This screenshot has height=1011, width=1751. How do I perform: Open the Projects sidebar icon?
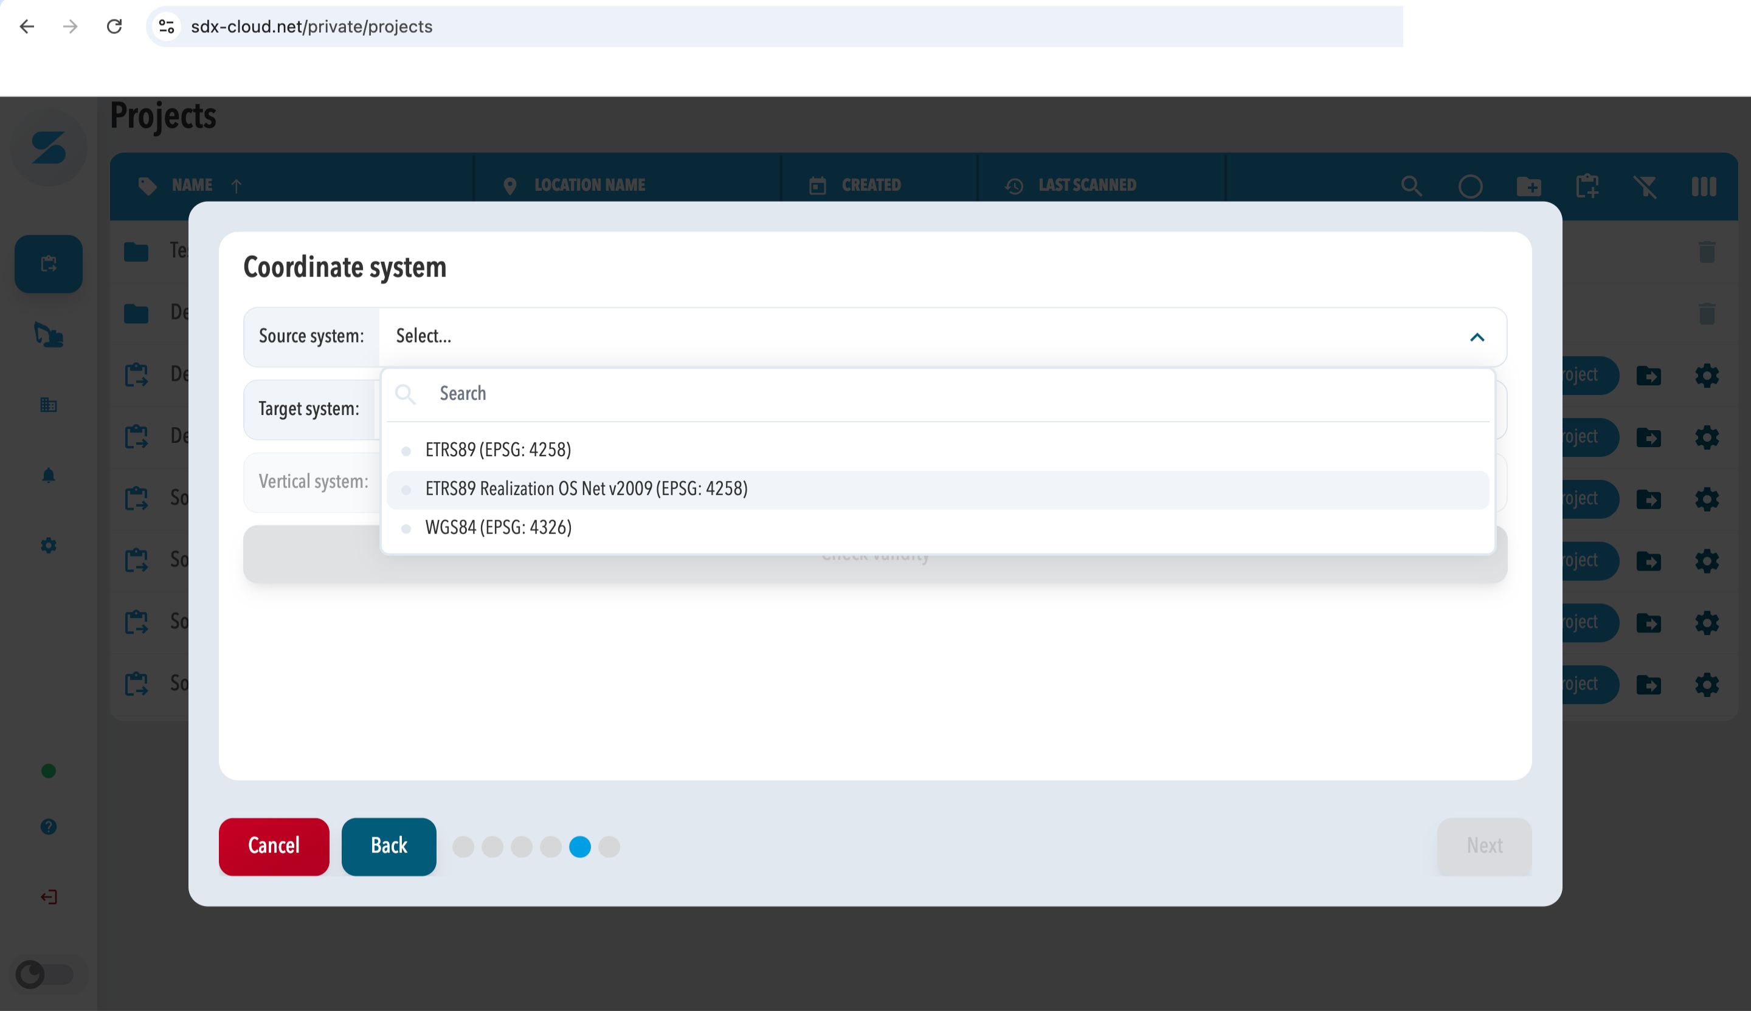point(49,264)
